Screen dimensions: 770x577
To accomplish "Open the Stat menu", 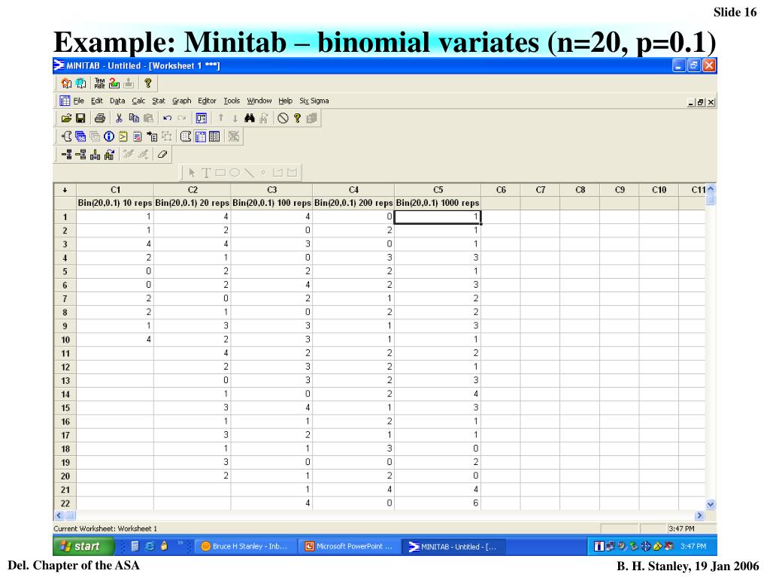I will pos(159,101).
